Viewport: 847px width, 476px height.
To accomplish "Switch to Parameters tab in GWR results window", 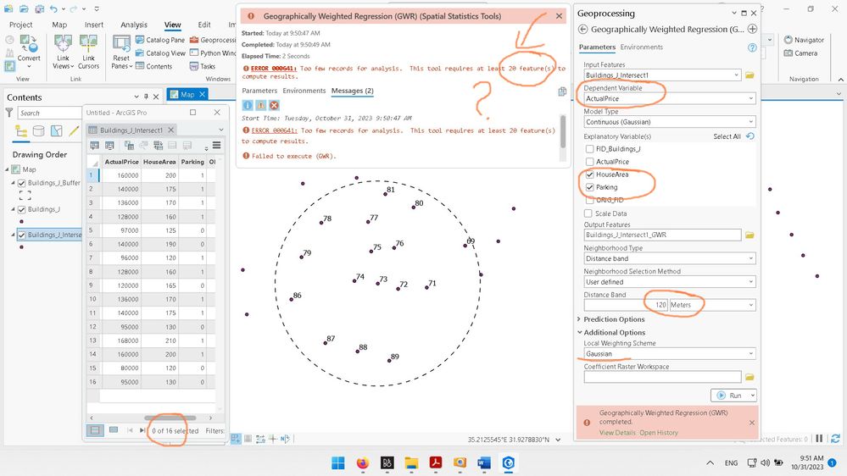I will click(259, 91).
